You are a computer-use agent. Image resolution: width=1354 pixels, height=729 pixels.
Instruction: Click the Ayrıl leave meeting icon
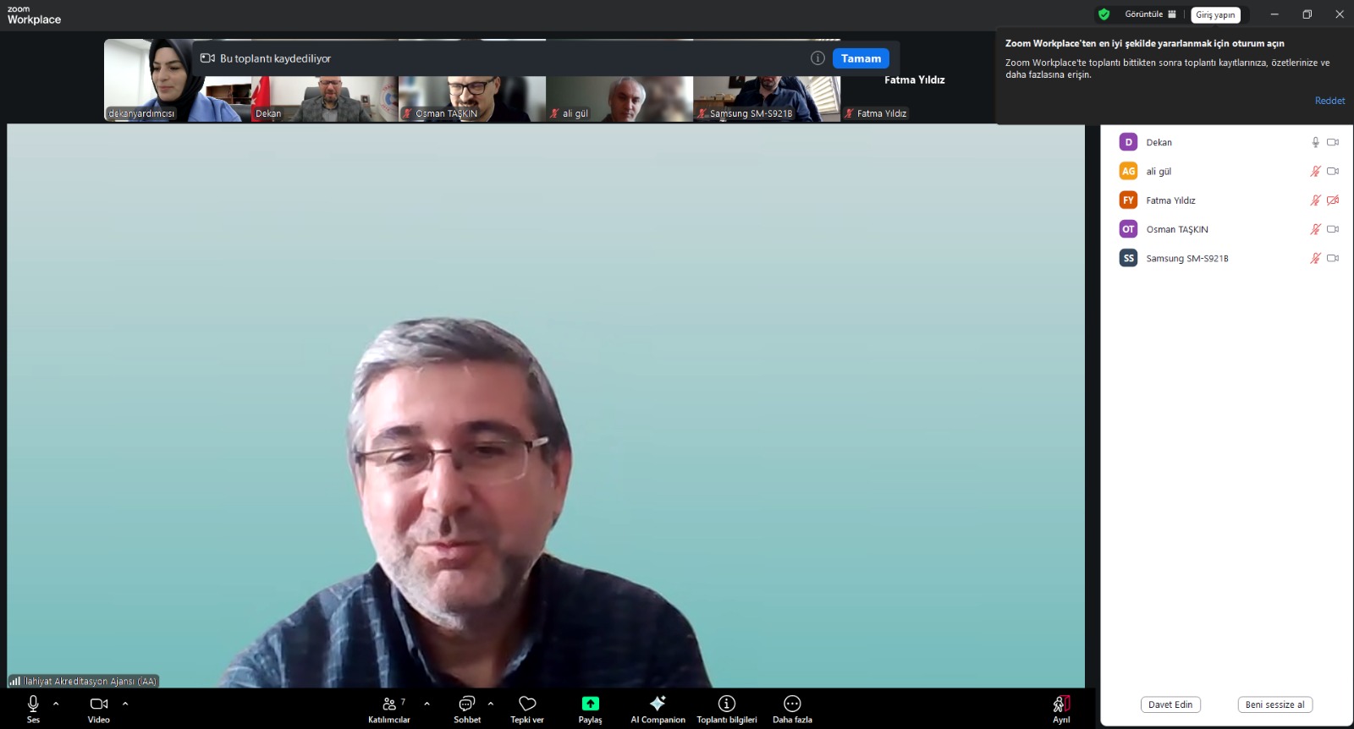pyautogui.click(x=1061, y=704)
